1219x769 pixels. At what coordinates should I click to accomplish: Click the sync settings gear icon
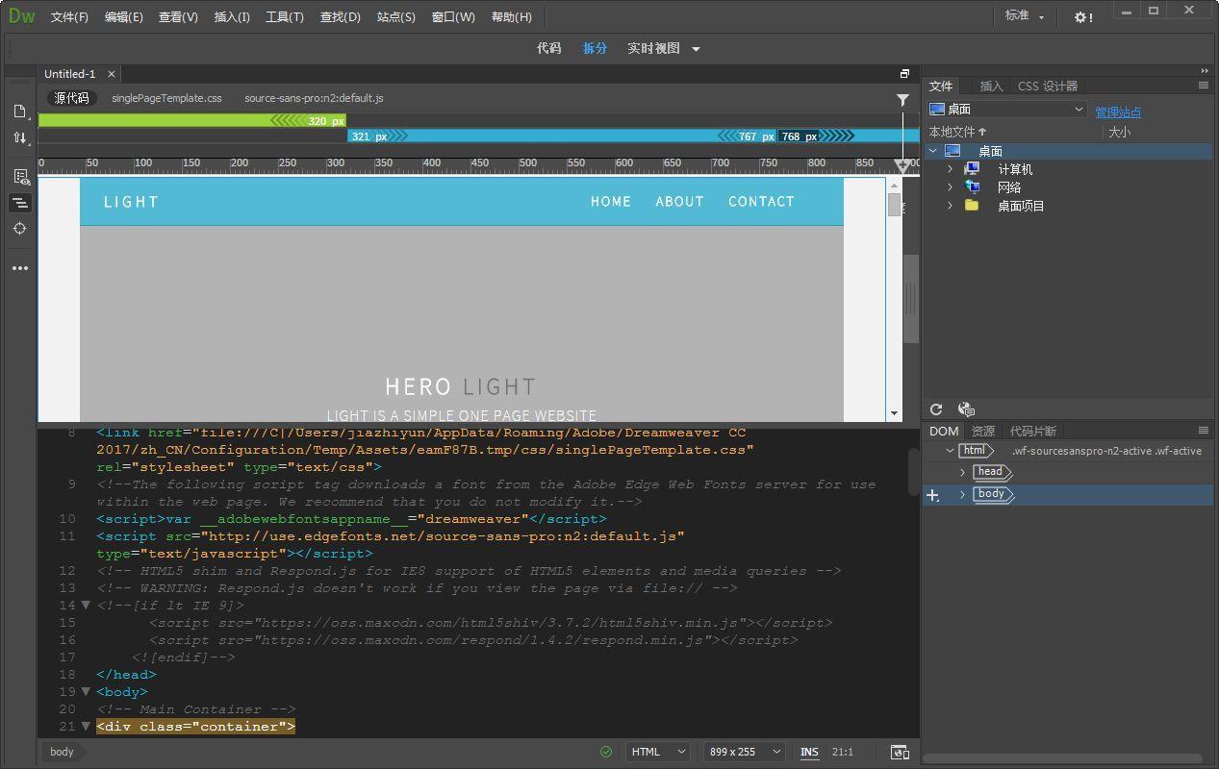click(x=1083, y=17)
